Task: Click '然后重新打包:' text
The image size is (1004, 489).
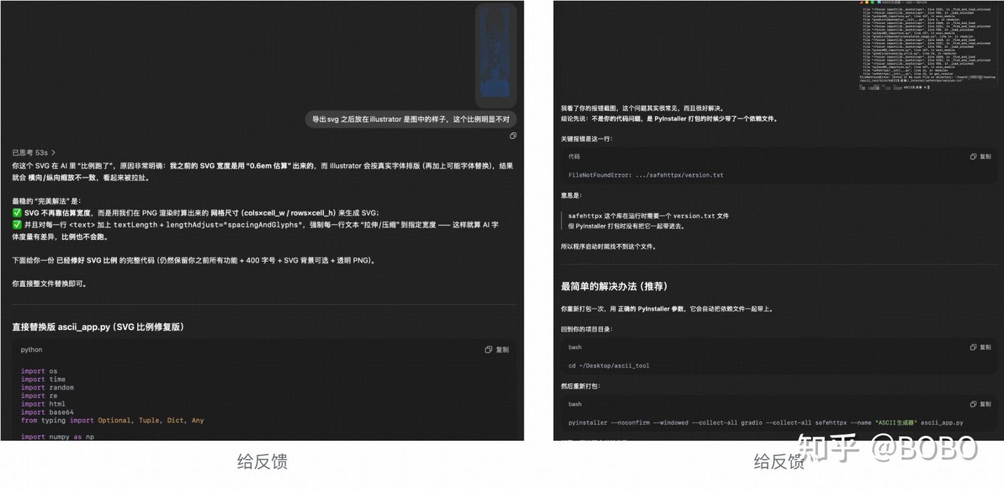Action: tap(580, 385)
